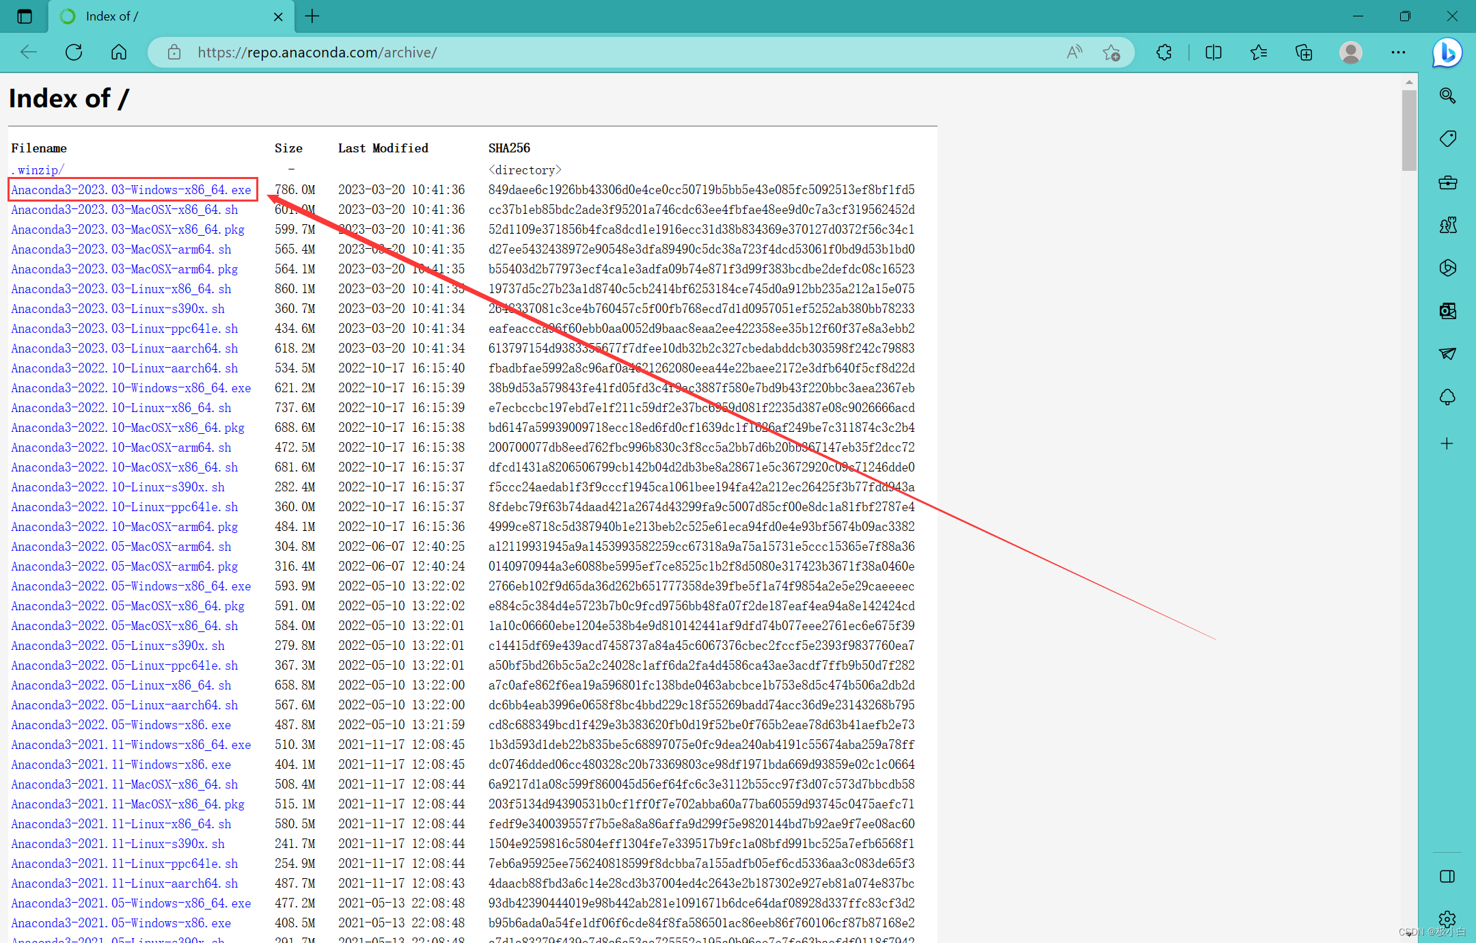Download Anaconda3-2023.03-Windows-x86_64.exe
This screenshot has height=943, width=1476.
tap(131, 190)
